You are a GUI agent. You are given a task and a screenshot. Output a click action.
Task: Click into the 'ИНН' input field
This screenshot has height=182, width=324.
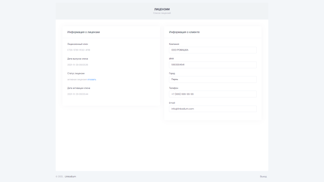click(213, 65)
